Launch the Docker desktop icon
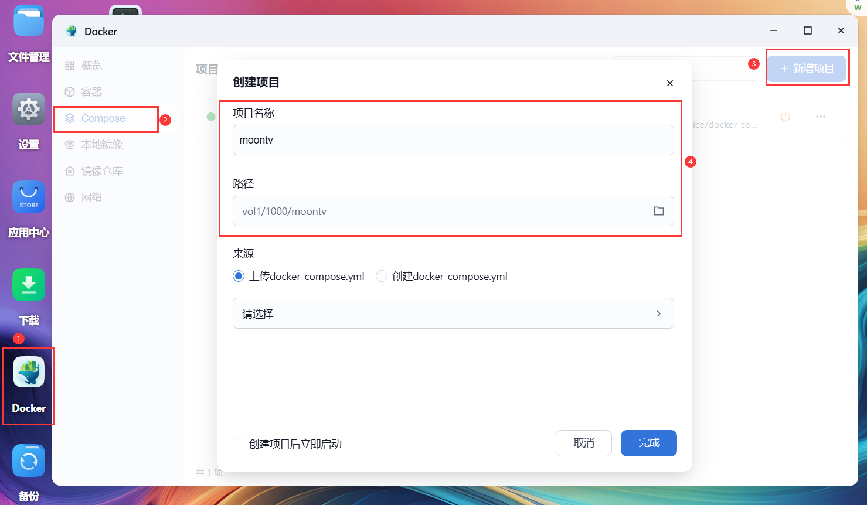The image size is (867, 505). click(29, 373)
